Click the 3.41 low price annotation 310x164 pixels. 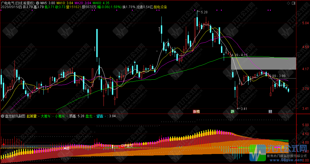pos(243,109)
